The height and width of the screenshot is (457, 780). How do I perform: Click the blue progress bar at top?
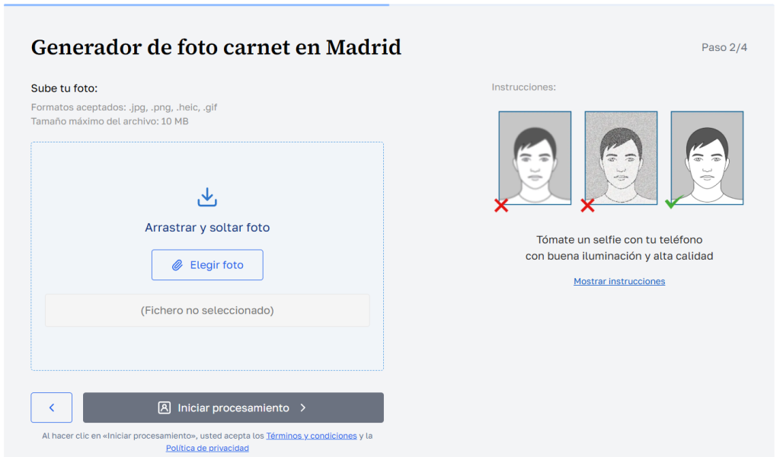[x=197, y=5]
